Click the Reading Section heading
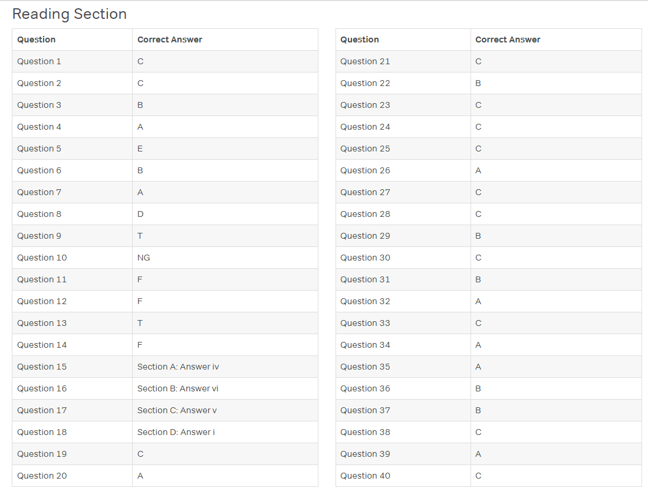 pos(70,14)
